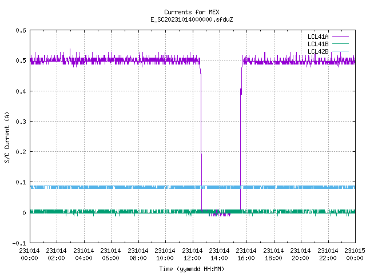This screenshot has height=274, width=366.
Task: Click the y-axis tick value 0.4
Action: point(21,91)
